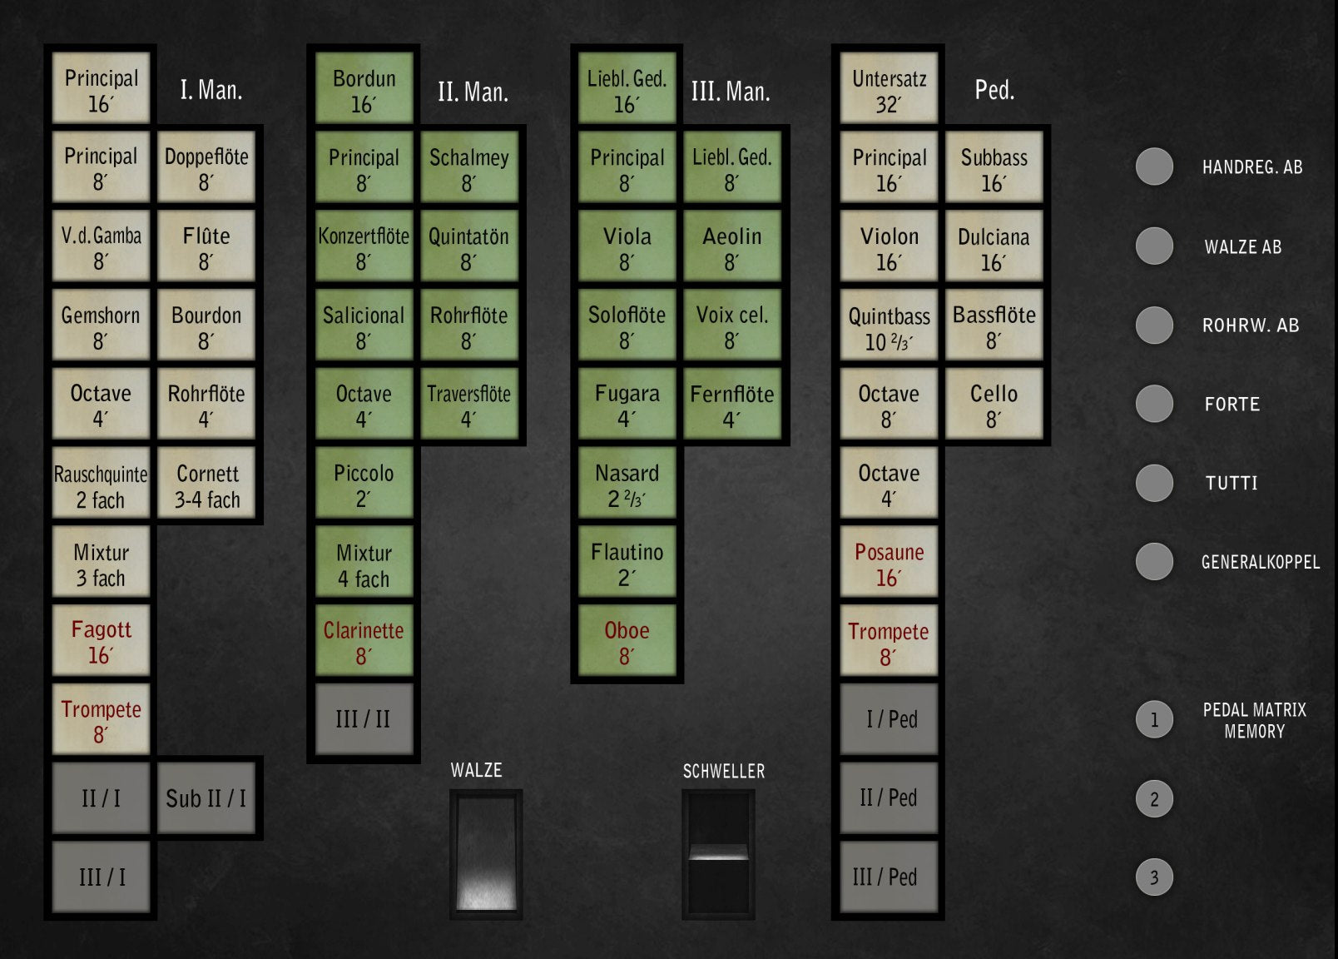Activate the Clarinette 8' stop

pos(364,642)
